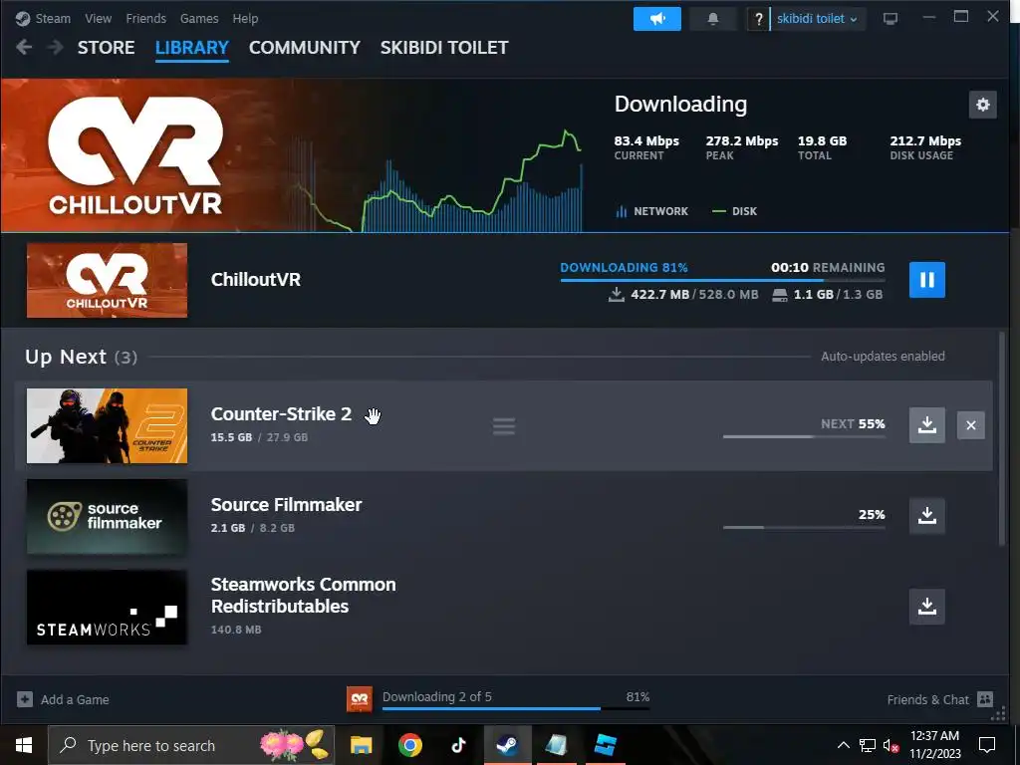Open TikTok from taskbar
The width and height of the screenshot is (1020, 765).
click(x=458, y=745)
